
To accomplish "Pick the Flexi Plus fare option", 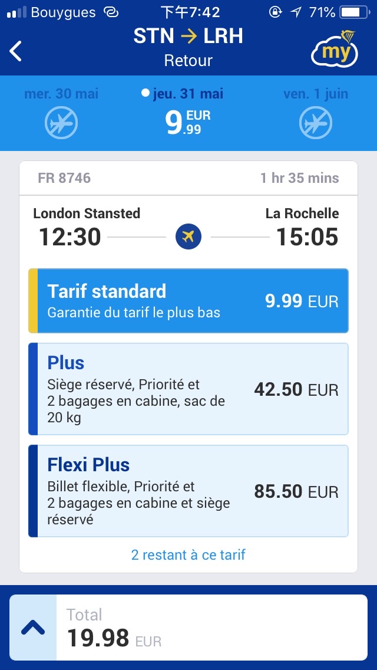I will 188,491.
